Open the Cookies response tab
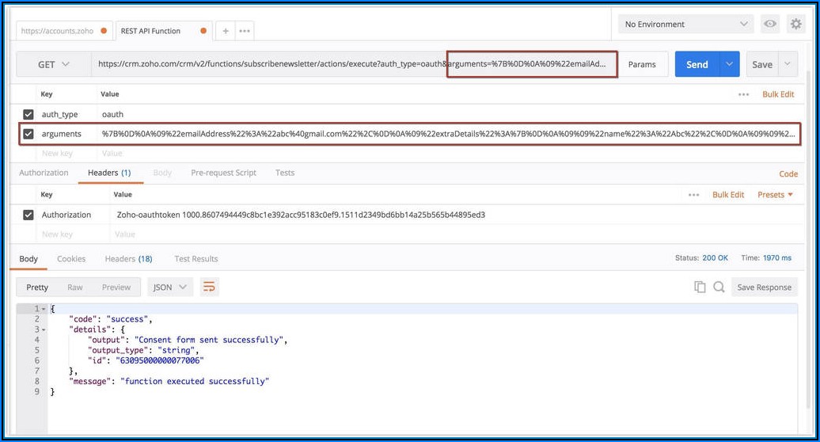Viewport: 820px width, 442px height. (x=71, y=259)
